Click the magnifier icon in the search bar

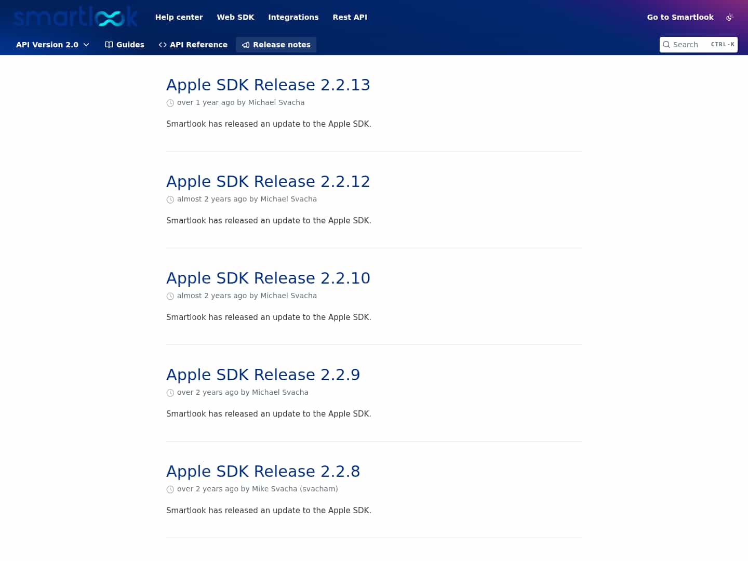(x=666, y=45)
